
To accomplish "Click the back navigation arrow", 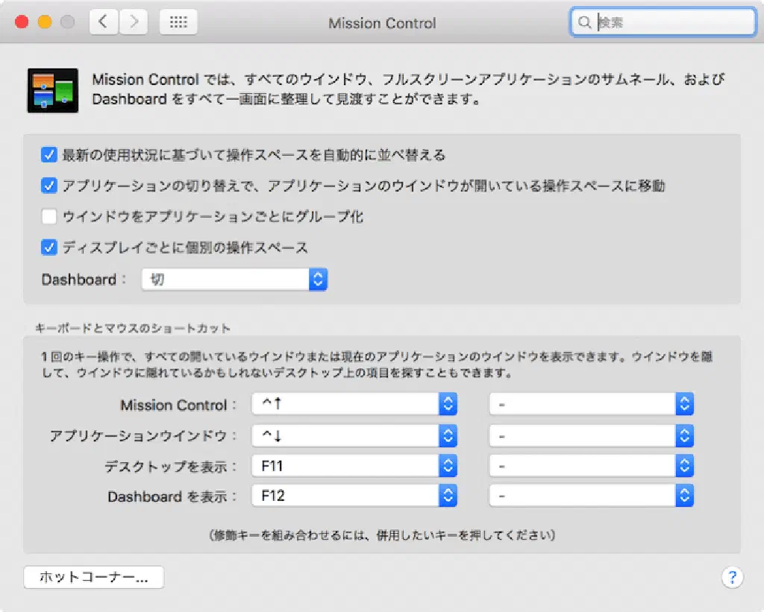I will coord(103,22).
